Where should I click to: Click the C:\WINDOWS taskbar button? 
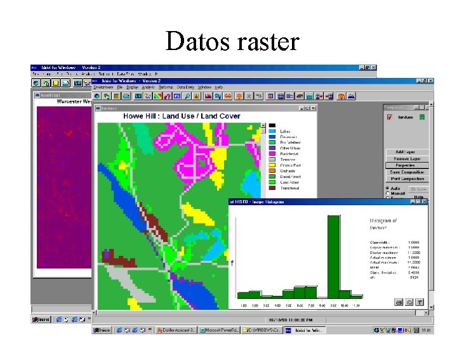click(x=262, y=330)
